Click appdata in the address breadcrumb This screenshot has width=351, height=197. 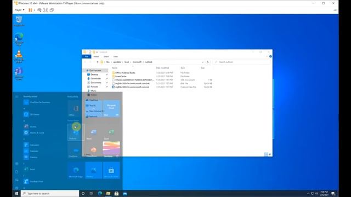[117, 62]
